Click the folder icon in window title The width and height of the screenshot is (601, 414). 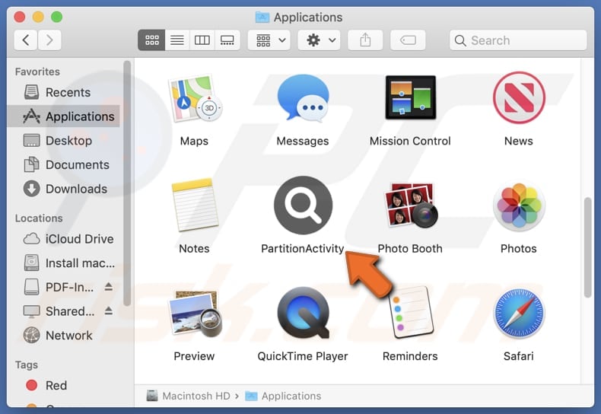pyautogui.click(x=262, y=18)
